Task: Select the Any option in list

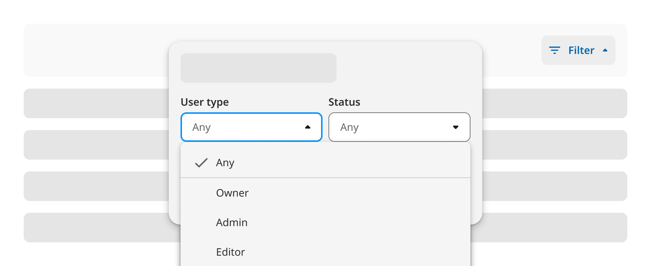Action: coord(325,163)
